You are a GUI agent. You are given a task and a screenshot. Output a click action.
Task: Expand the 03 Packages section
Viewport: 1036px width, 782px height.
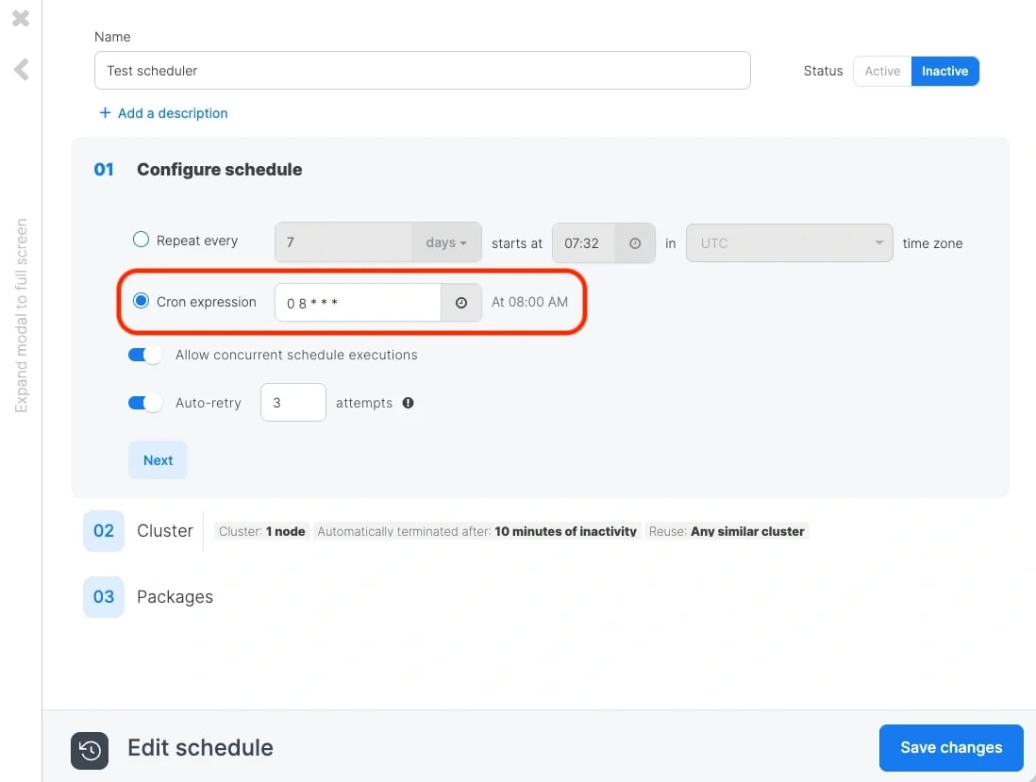coord(149,597)
